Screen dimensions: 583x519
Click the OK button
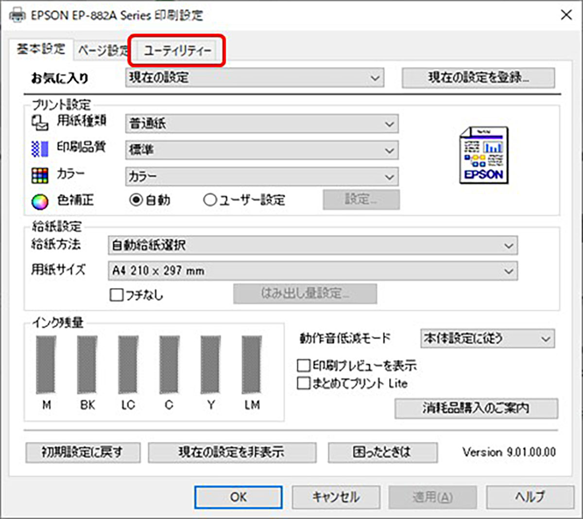pyautogui.click(x=239, y=497)
